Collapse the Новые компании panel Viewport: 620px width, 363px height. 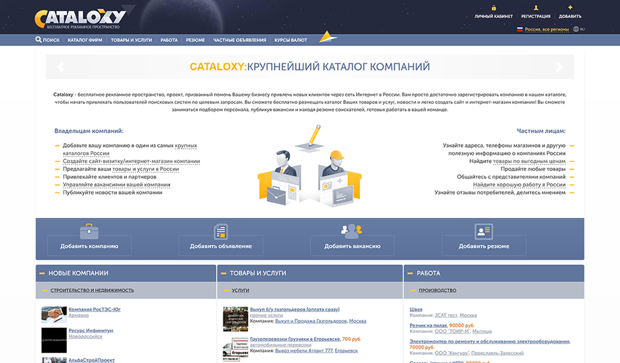point(42,273)
